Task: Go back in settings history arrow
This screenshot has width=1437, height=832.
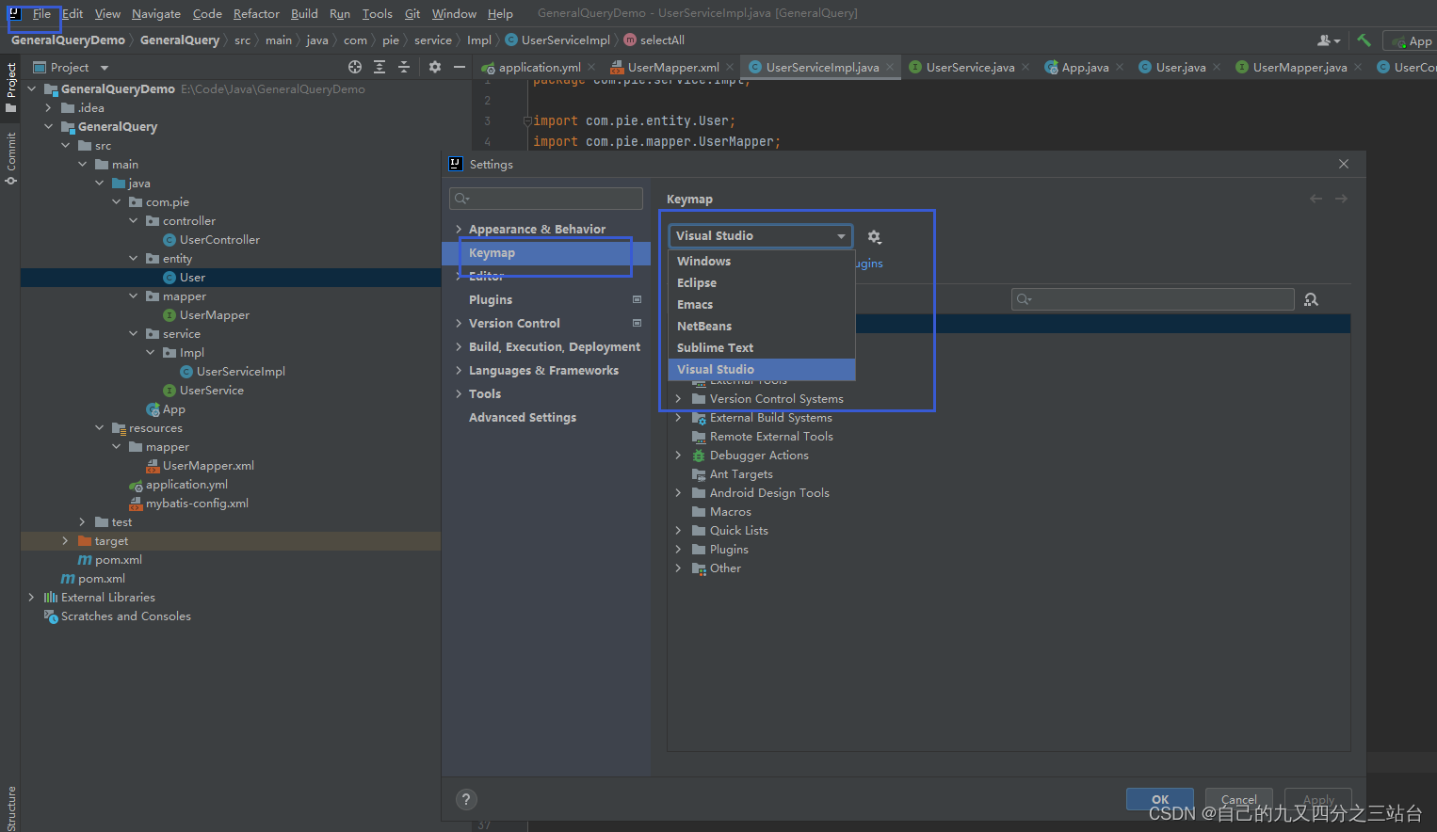Action: pyautogui.click(x=1316, y=199)
